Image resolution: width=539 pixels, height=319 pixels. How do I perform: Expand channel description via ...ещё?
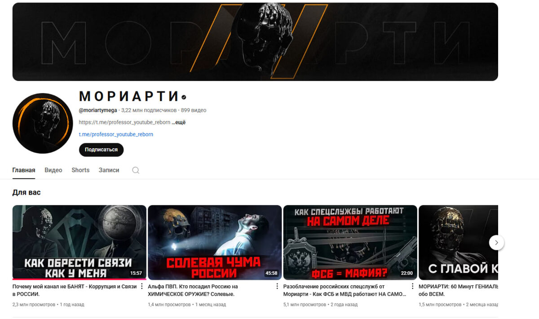[178, 122]
